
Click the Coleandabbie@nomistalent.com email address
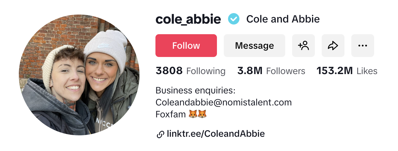click(224, 102)
